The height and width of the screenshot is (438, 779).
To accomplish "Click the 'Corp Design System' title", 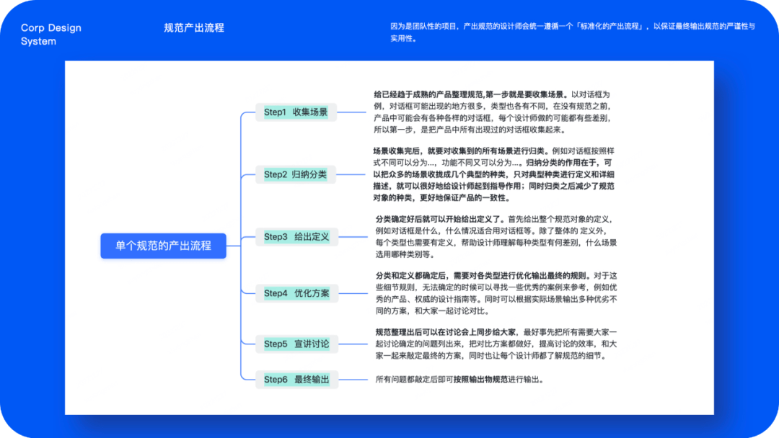I will coord(51,35).
